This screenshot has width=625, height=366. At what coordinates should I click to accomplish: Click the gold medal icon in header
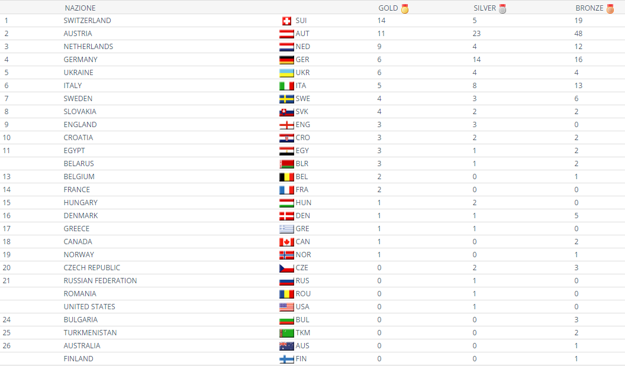click(x=405, y=8)
